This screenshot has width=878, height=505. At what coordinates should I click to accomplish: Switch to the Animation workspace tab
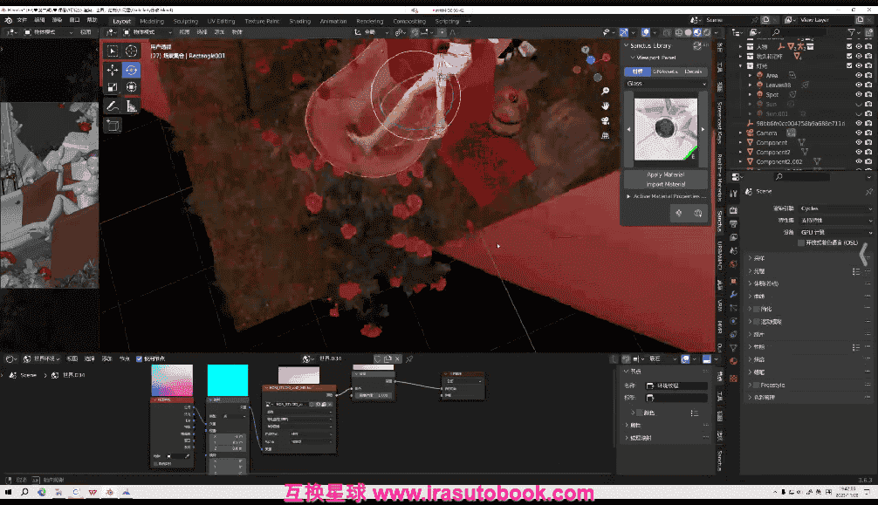333,21
